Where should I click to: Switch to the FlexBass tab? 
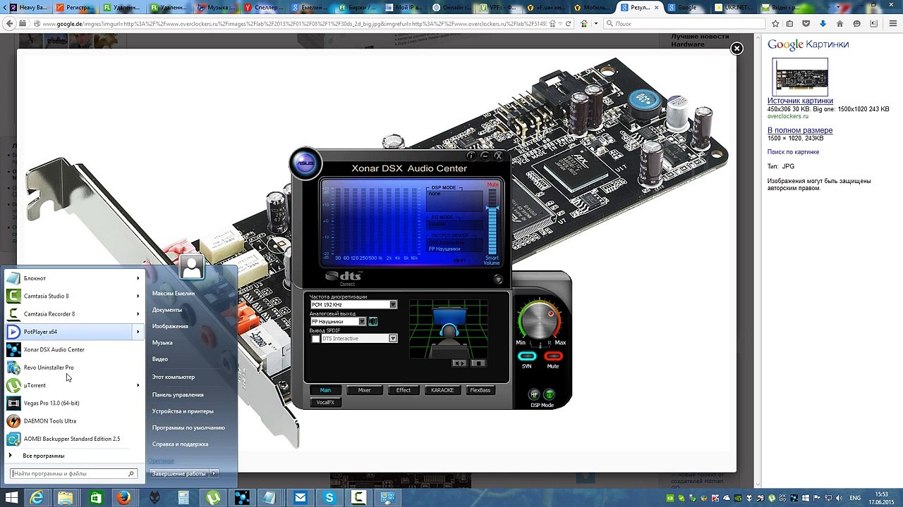coord(480,390)
